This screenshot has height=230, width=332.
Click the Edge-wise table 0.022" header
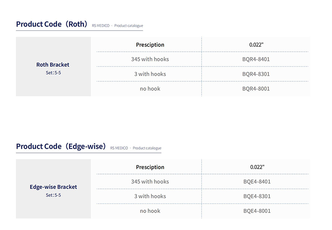tap(257, 167)
